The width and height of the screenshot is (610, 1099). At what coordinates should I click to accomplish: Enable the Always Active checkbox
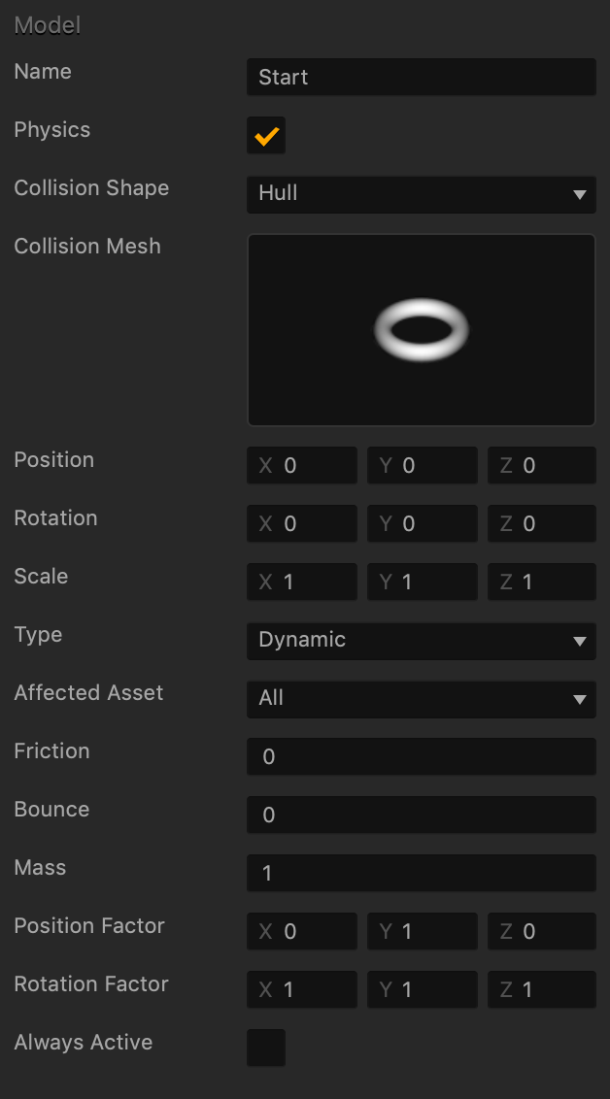266,1049
